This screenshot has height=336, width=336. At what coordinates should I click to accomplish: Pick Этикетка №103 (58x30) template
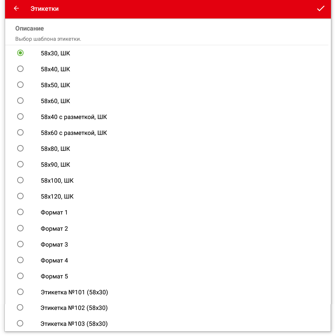(20, 324)
